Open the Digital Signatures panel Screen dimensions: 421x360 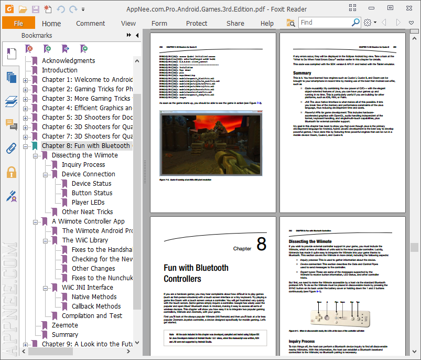point(12,196)
